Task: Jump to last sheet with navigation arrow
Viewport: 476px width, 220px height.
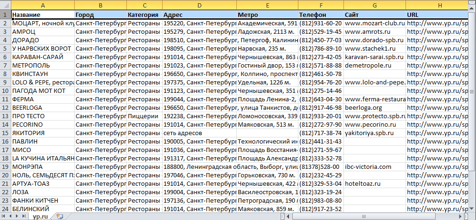Action: coord(24,216)
